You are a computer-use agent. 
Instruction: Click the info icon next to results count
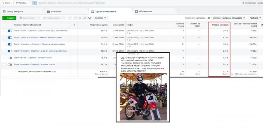(55, 71)
